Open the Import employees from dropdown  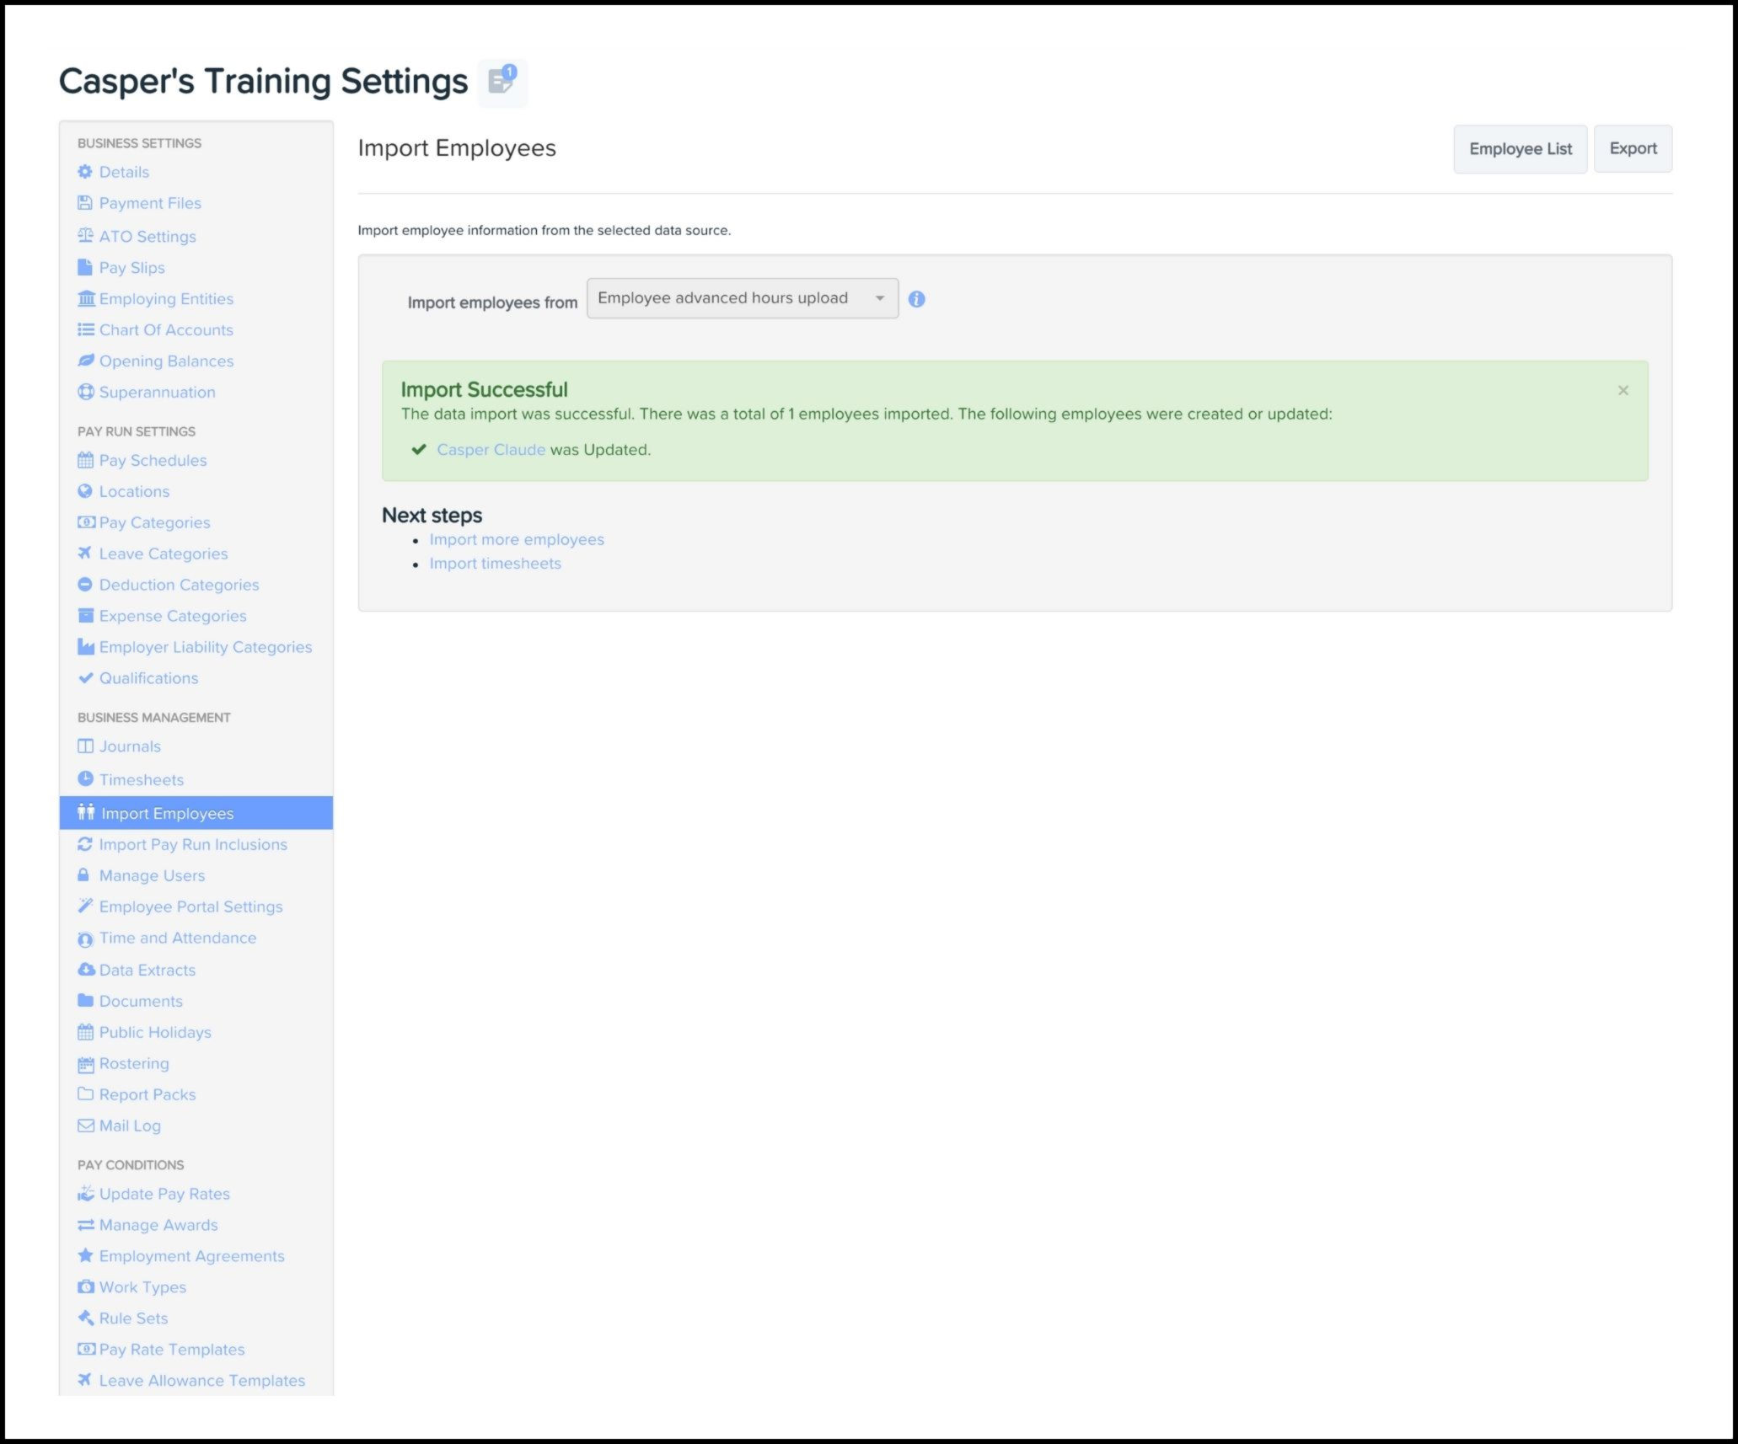click(x=742, y=298)
